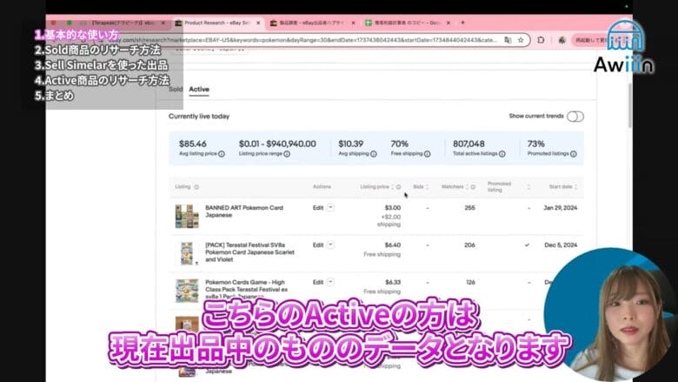Select the Active tab
This screenshot has width=678, height=382.
point(199,89)
